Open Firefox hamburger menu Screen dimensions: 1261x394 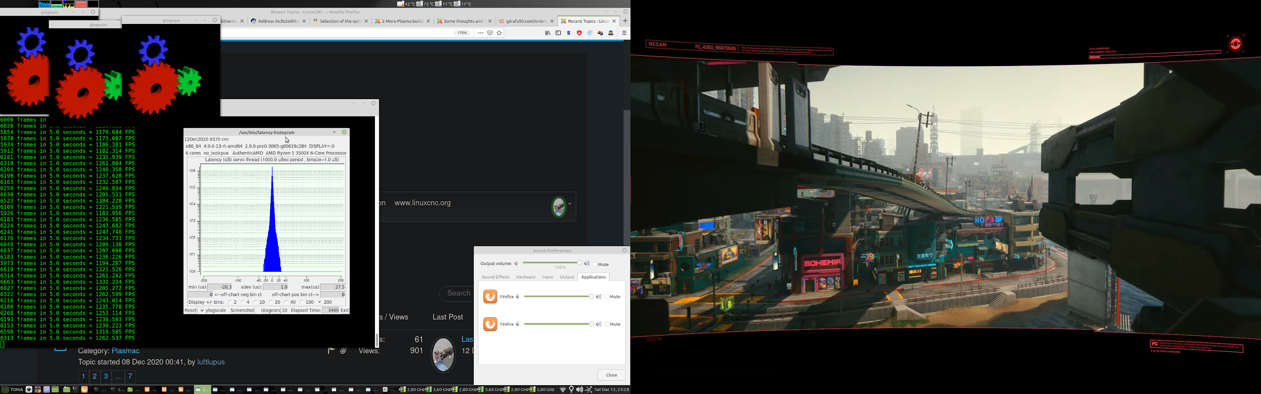pyautogui.click(x=624, y=33)
